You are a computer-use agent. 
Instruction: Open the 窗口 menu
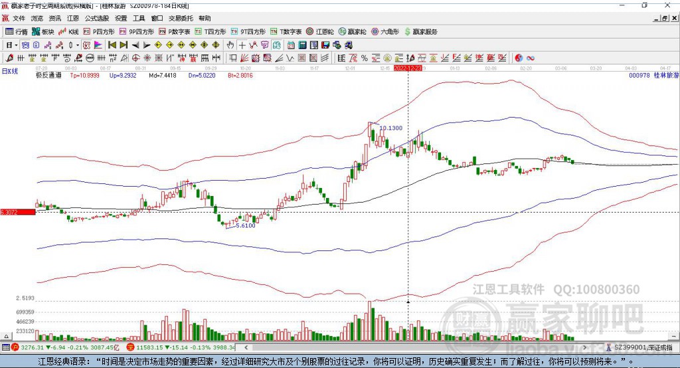(x=157, y=18)
